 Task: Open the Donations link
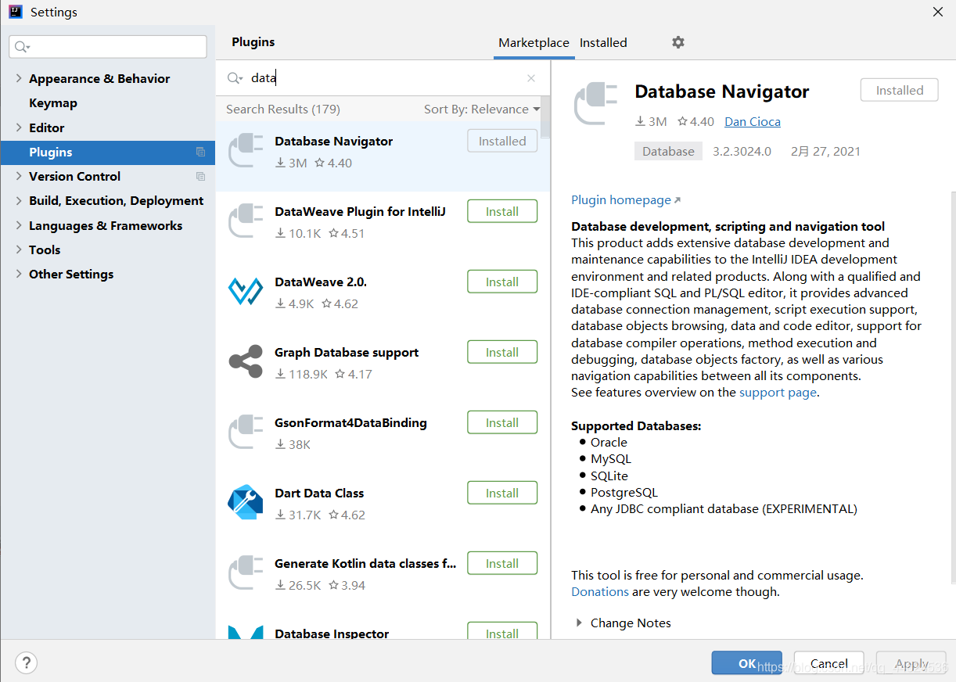click(x=600, y=592)
